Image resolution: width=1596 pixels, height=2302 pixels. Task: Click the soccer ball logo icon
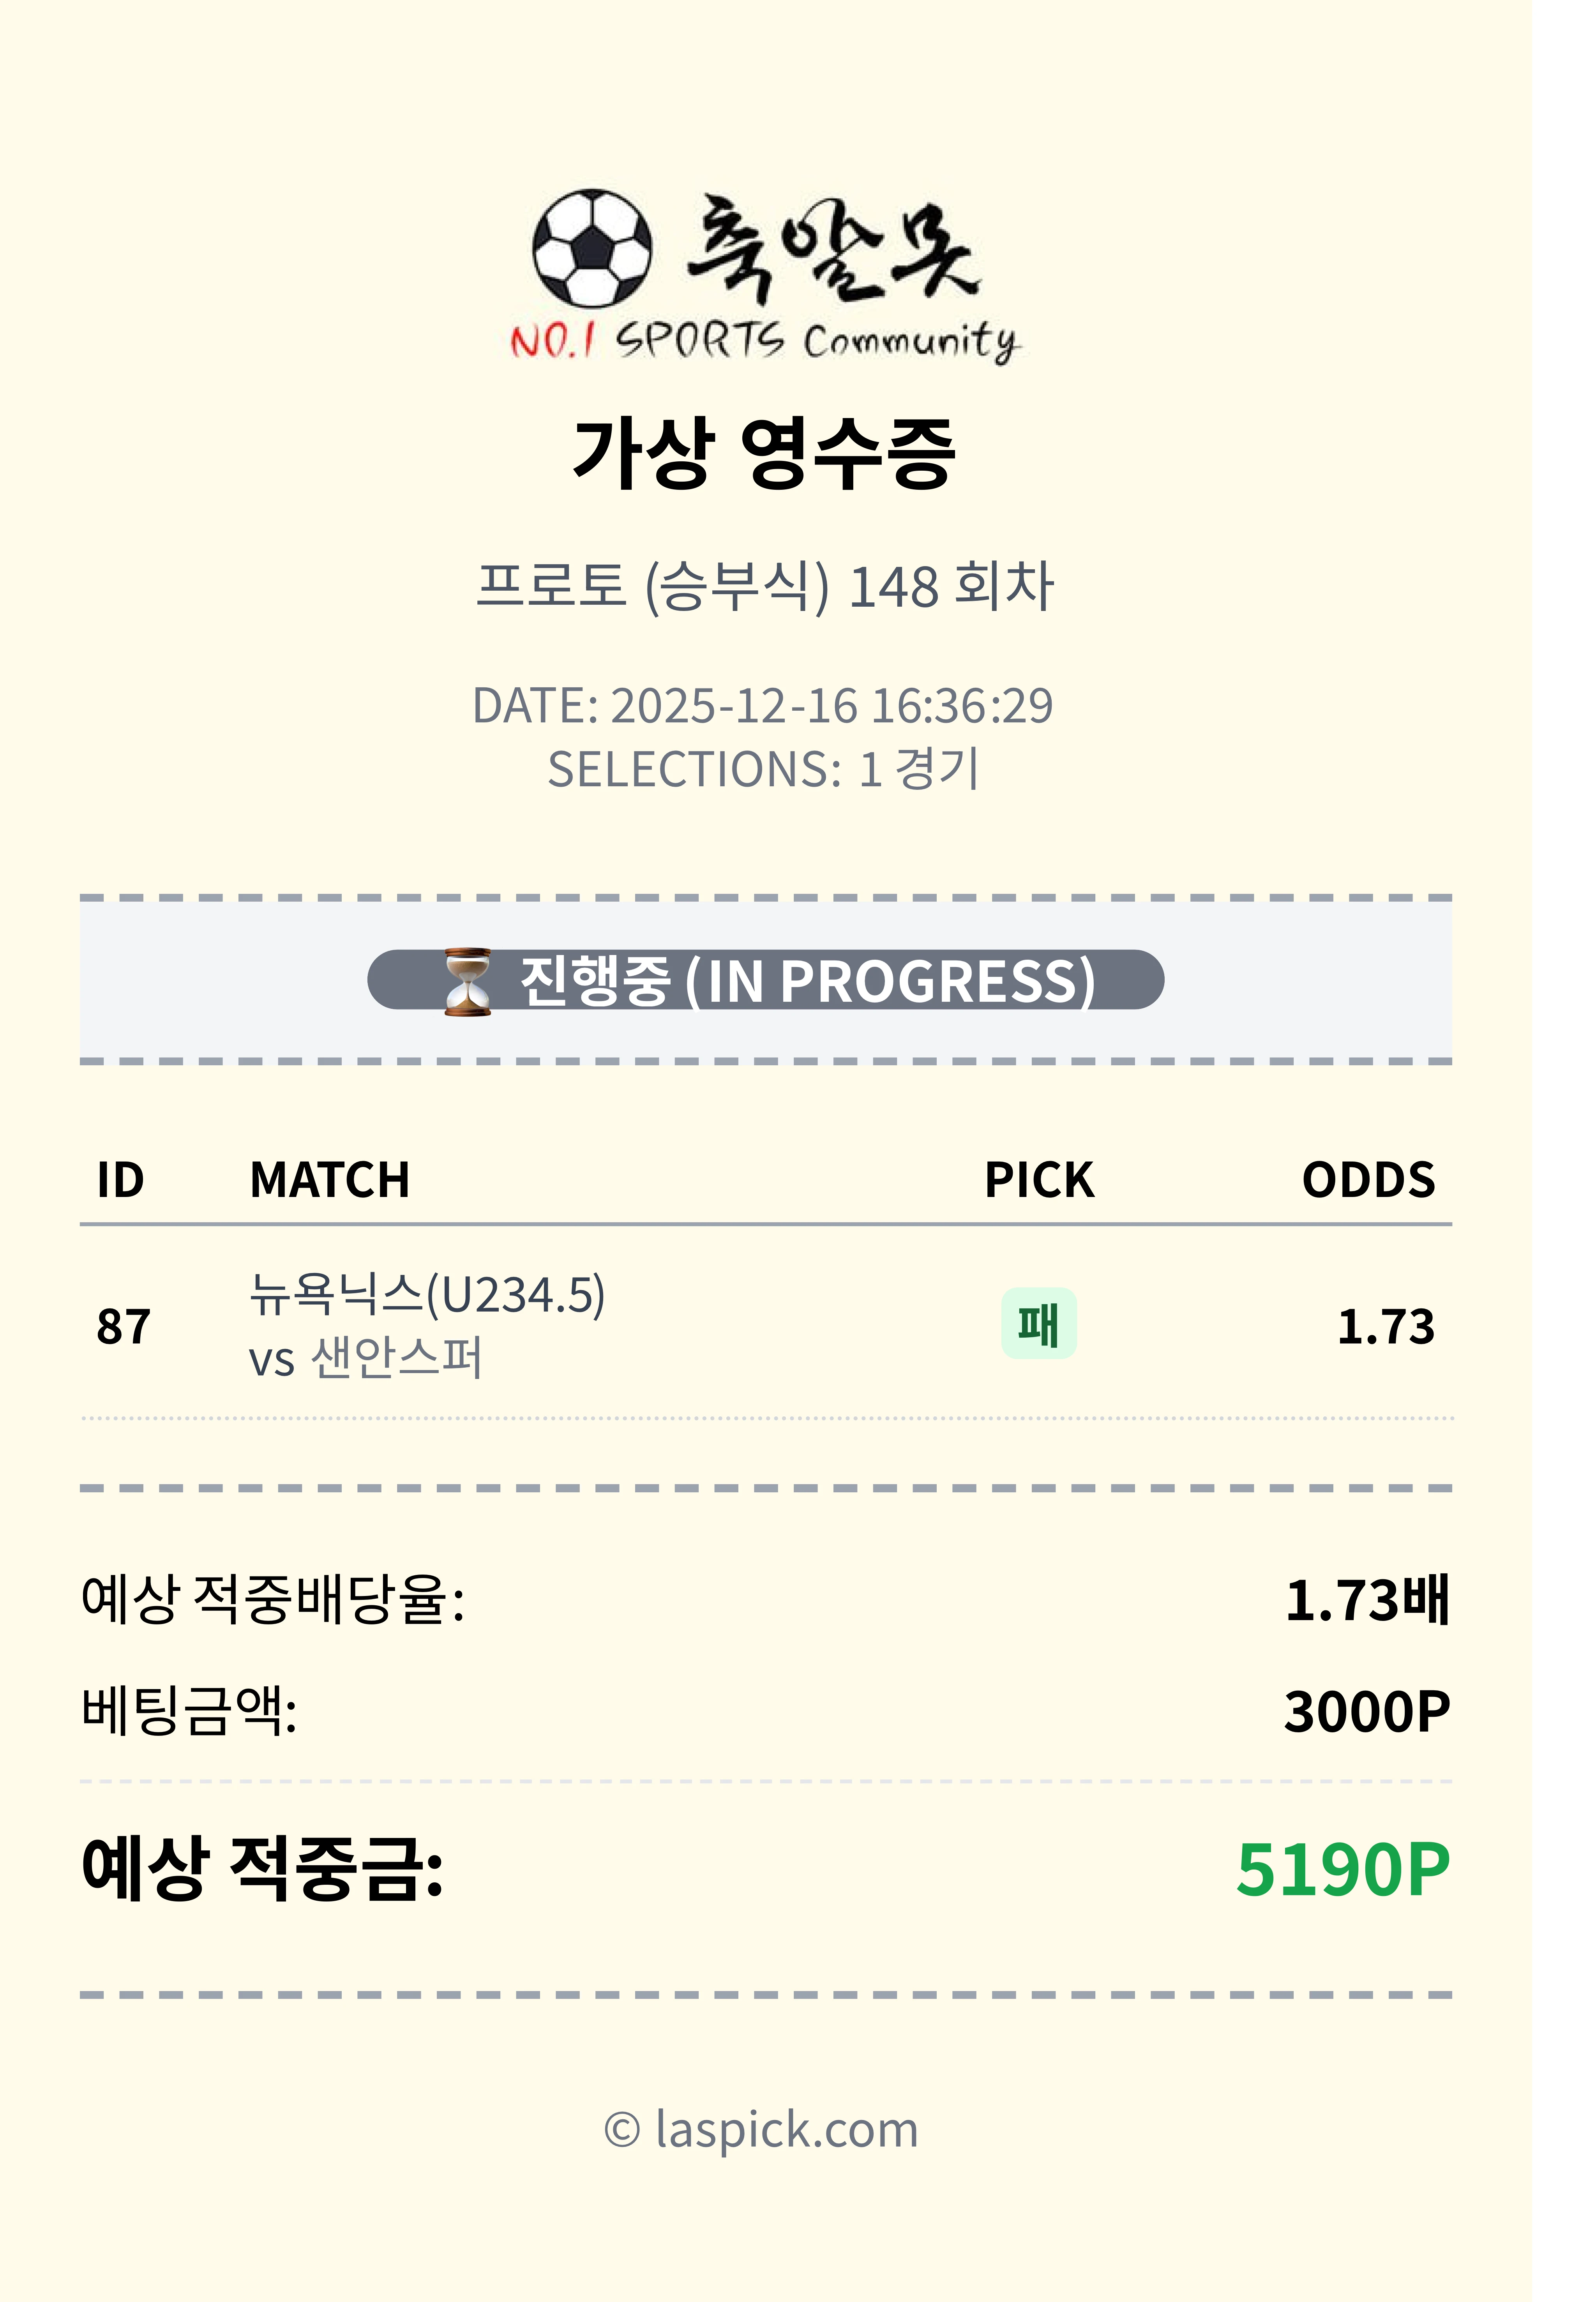click(592, 247)
